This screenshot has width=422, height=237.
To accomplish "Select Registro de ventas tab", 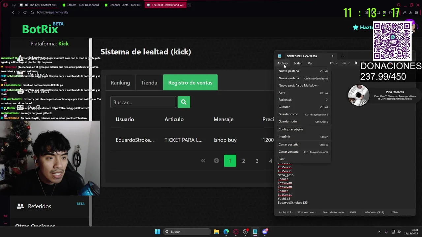I will point(190,83).
